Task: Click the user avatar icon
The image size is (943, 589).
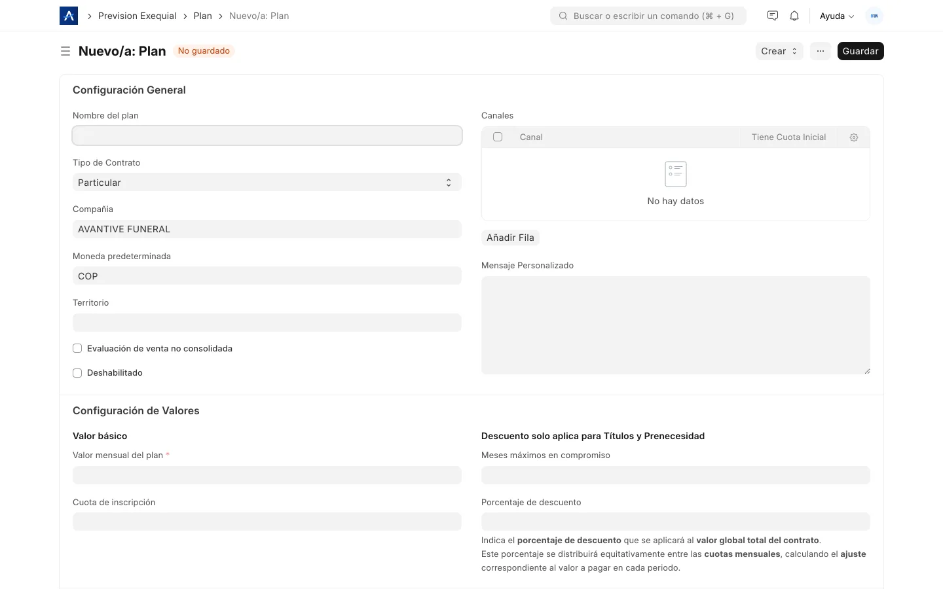Action: 874,16
